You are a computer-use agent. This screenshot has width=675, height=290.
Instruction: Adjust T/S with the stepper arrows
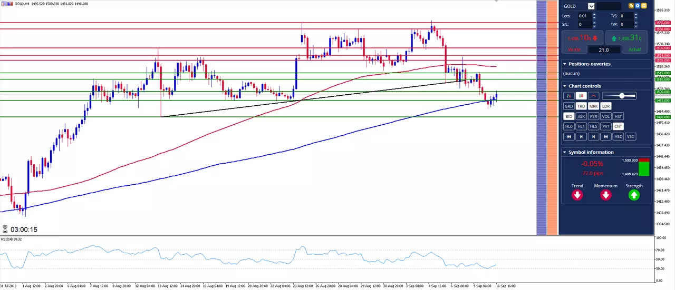click(636, 16)
